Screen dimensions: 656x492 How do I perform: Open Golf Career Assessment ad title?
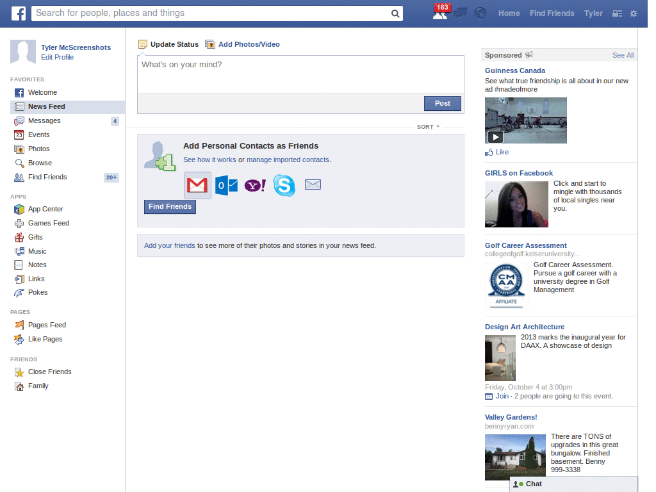(525, 245)
